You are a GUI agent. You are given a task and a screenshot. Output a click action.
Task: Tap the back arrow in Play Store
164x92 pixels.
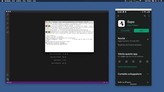point(118,16)
